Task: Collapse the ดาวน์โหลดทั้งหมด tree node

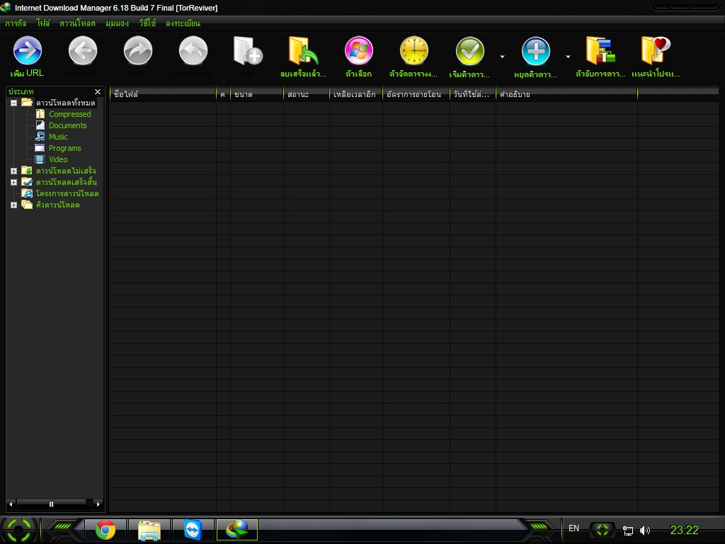Action: pyautogui.click(x=14, y=103)
